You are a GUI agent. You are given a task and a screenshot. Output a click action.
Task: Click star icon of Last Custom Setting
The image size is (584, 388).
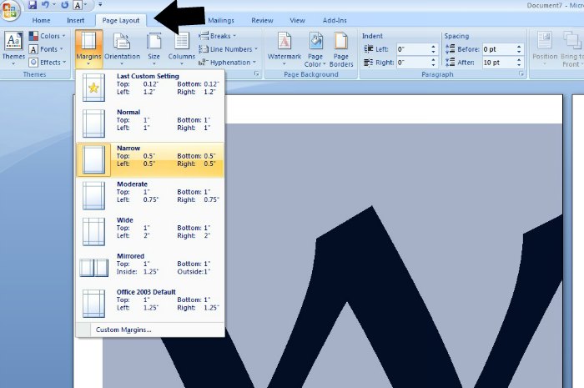[x=93, y=88]
